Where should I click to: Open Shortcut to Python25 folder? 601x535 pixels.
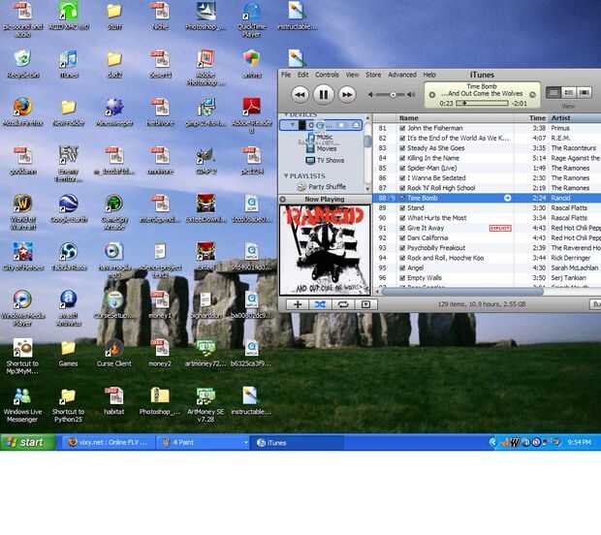coord(68,405)
